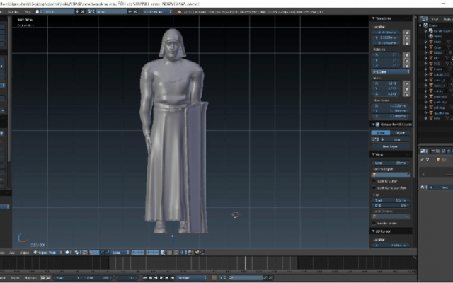Click the timeline End frame field
Viewport: 453px width, 283px height.
coord(98,278)
